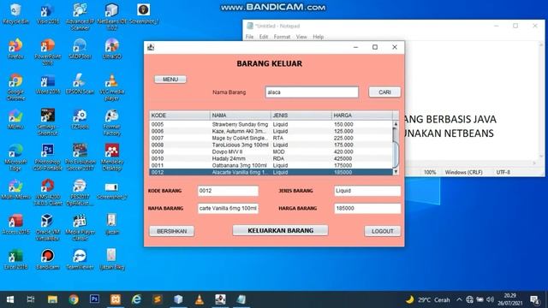Select Media Player Classic desktop icon
The image size is (548, 308).
click(x=80, y=228)
